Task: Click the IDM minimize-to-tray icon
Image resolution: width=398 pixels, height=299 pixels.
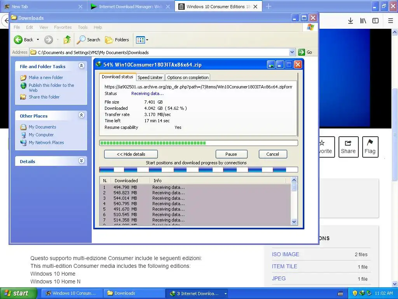Action: click(x=271, y=65)
